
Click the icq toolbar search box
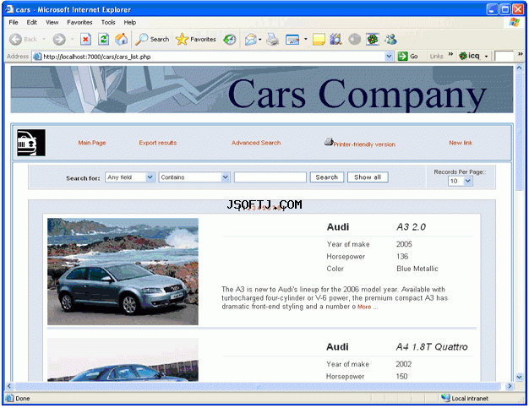504,56
